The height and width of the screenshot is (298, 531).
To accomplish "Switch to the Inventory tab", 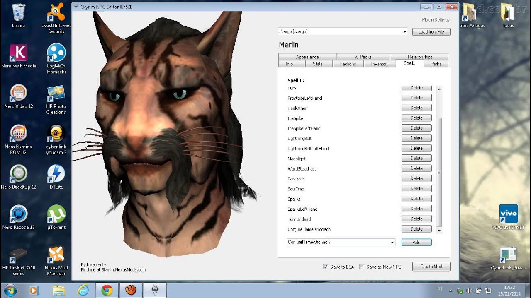I will (x=380, y=64).
